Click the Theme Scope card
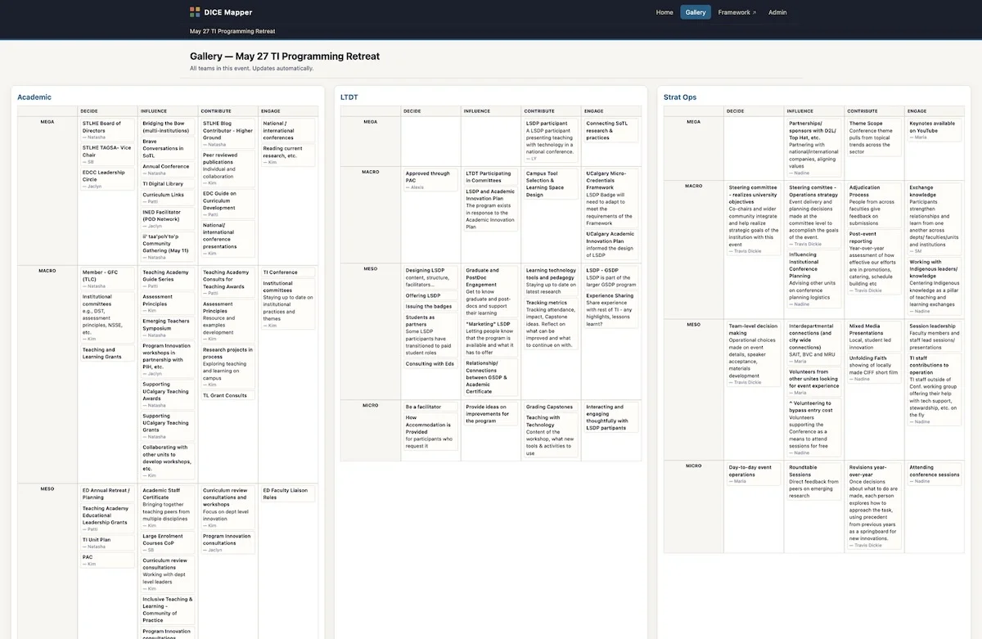Screen dimensions: 982x639 point(873,137)
